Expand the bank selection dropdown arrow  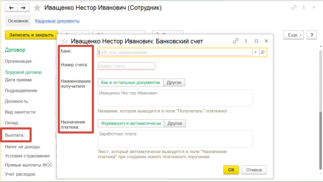pyautogui.click(x=255, y=52)
